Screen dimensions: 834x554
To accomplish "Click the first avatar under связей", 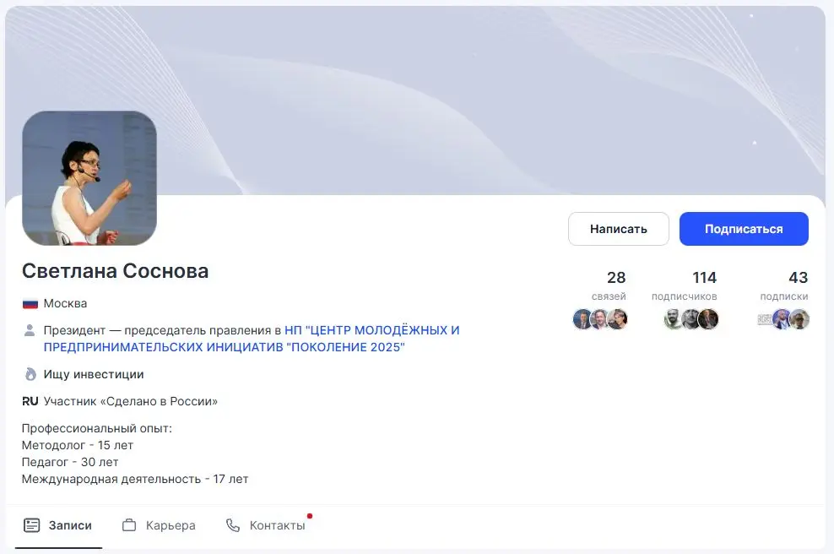I will [582, 319].
